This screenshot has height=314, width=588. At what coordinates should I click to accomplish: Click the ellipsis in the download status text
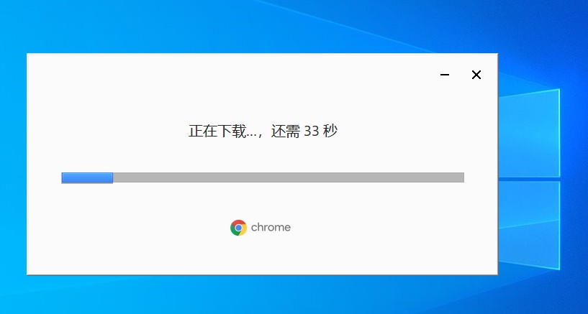click(252, 136)
